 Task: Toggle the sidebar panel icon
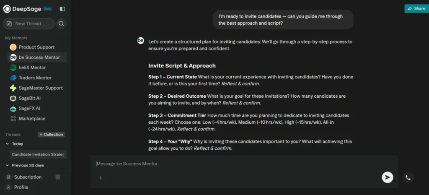[x=62, y=9]
